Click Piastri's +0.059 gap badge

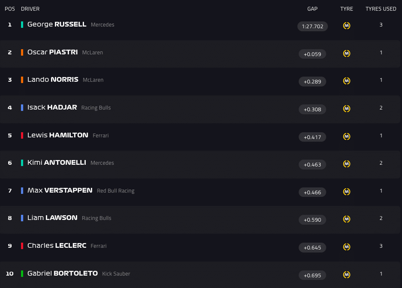point(312,54)
